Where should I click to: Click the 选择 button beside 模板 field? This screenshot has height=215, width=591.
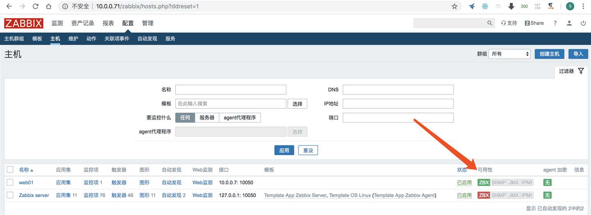coord(297,104)
